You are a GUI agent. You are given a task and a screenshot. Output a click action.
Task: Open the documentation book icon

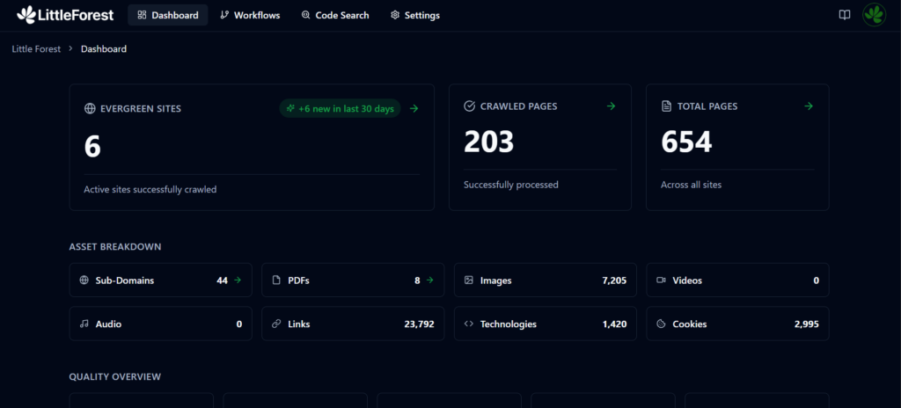coord(845,15)
